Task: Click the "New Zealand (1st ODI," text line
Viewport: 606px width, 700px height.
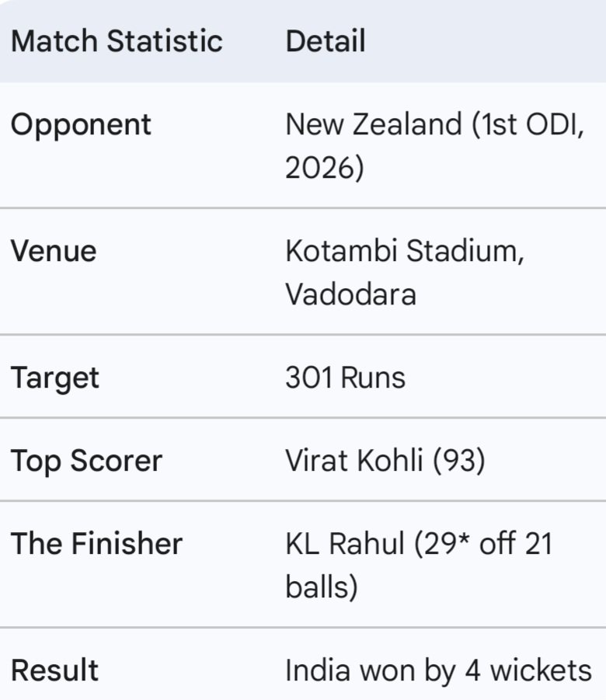Action: tap(434, 125)
